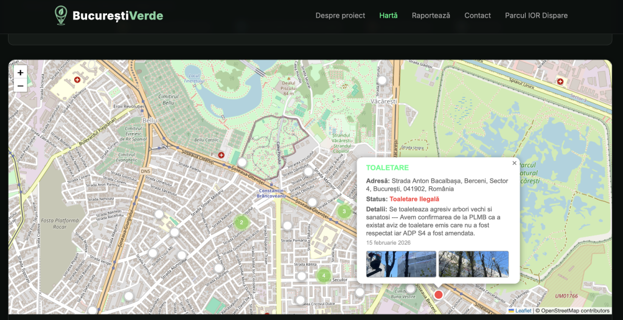
Task: Expand the green cluster marker labeled 3
Action: [x=344, y=211]
